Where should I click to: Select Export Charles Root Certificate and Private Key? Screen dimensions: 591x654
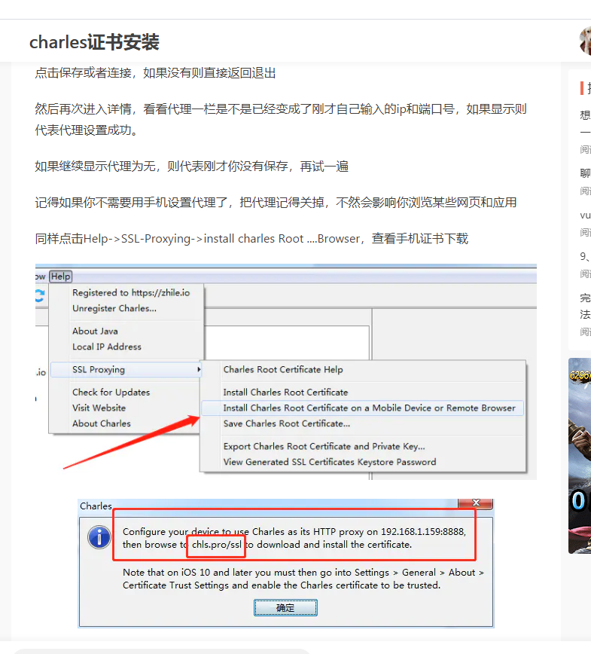pos(324,446)
